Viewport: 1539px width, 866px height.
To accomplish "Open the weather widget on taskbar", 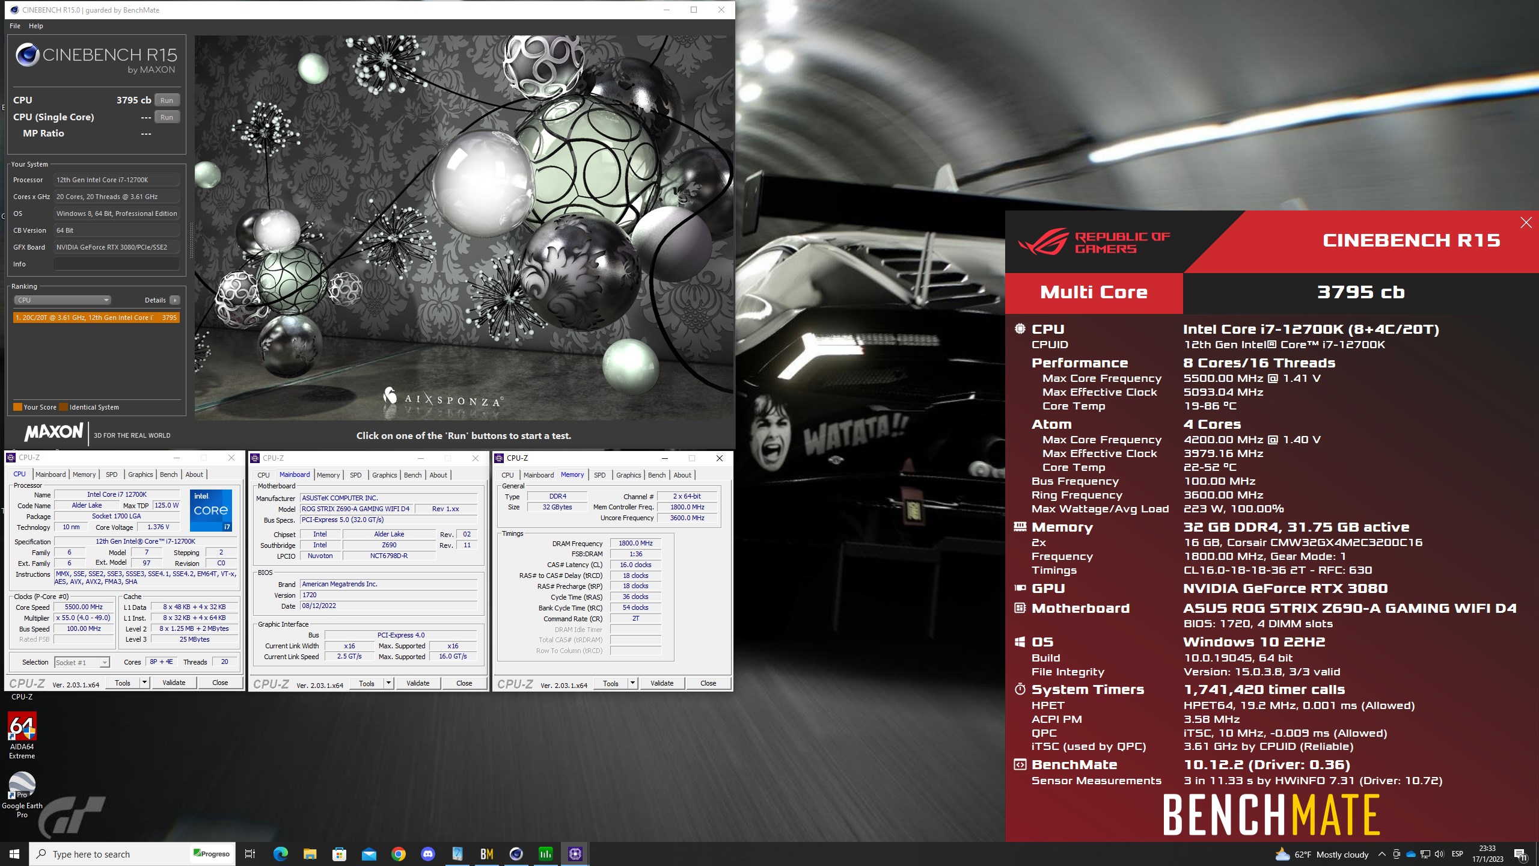I will click(x=1321, y=854).
